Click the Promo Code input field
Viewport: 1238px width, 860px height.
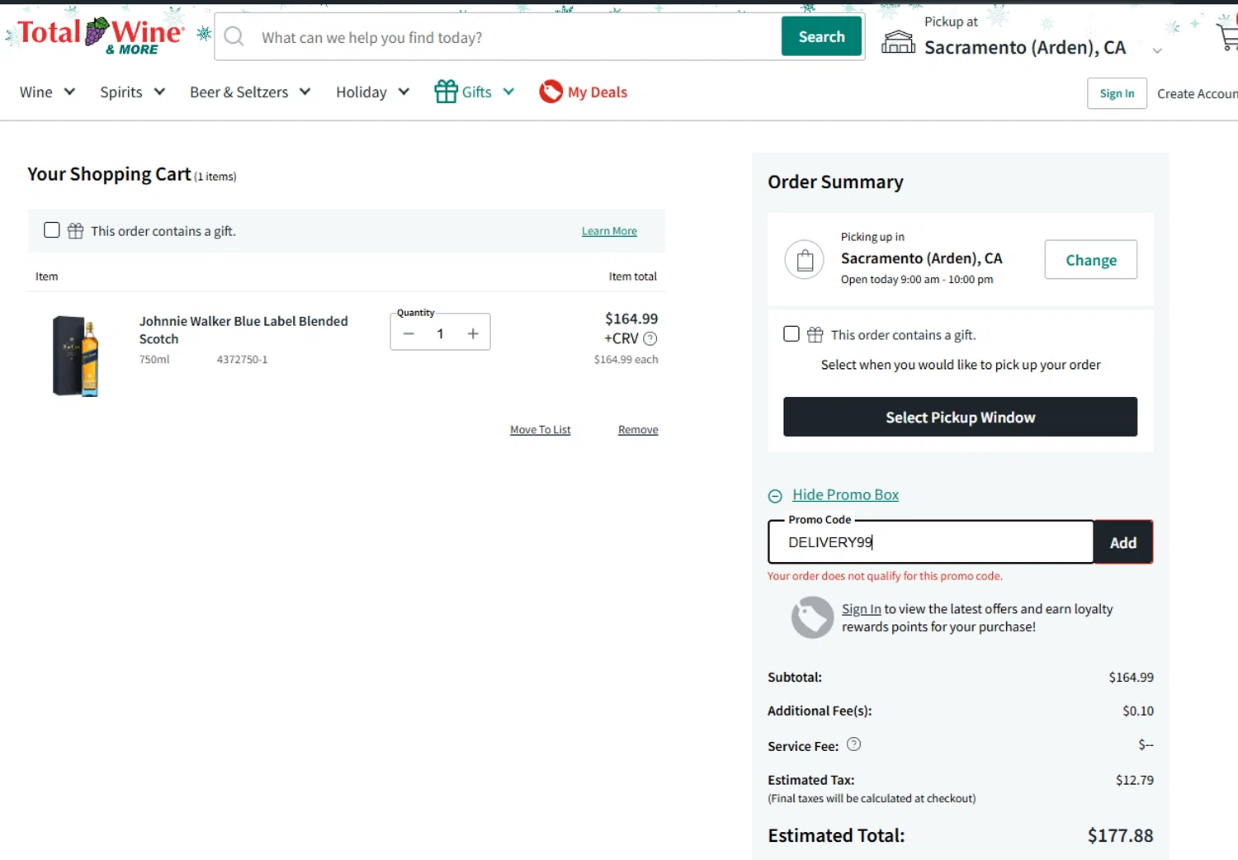[x=930, y=542]
